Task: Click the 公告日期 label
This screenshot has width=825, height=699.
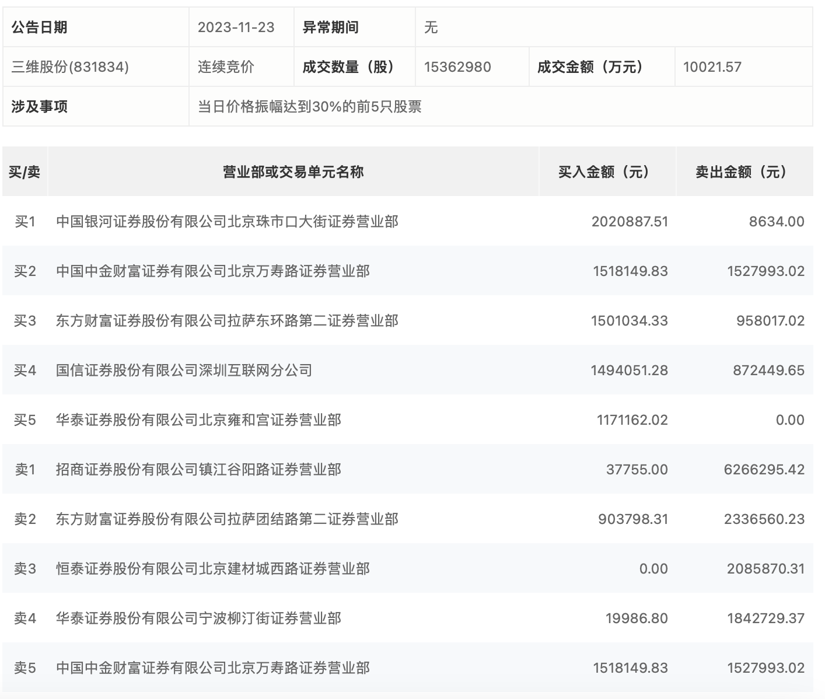Action: [39, 27]
